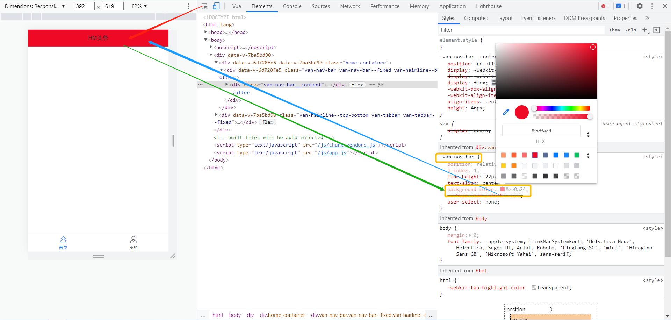Switch to the Layout tab
Image resolution: width=671 pixels, height=320 pixels.
(505, 18)
